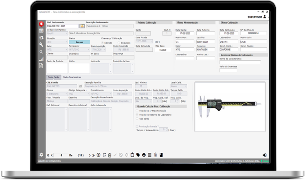Open the bar chart reports icon

[x=41, y=59]
